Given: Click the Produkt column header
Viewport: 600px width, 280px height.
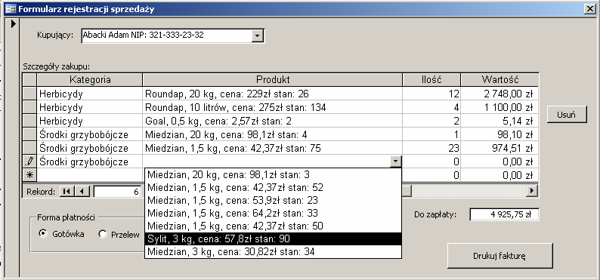Looking at the screenshot, I should tap(273, 79).
